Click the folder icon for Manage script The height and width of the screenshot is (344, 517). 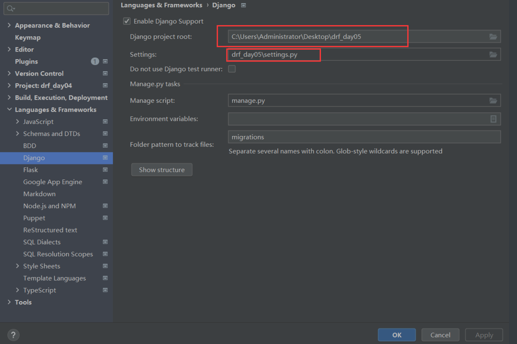493,101
